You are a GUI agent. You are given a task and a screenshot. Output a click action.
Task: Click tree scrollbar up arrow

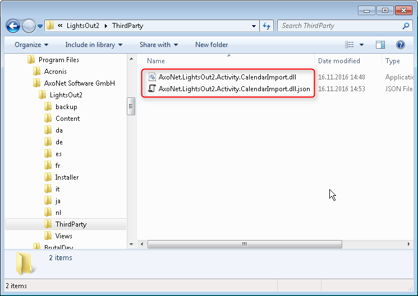131,59
